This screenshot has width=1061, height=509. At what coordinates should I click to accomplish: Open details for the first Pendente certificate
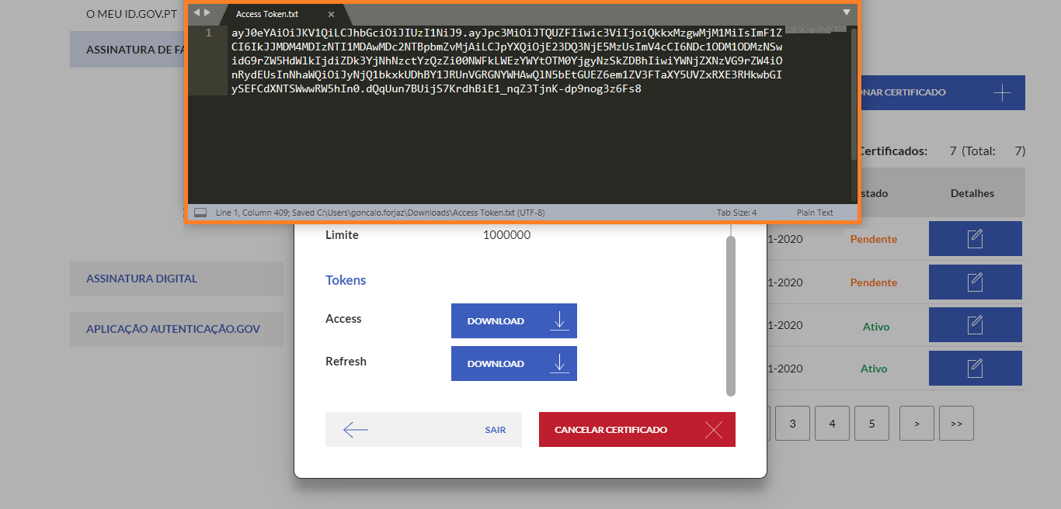tap(975, 239)
